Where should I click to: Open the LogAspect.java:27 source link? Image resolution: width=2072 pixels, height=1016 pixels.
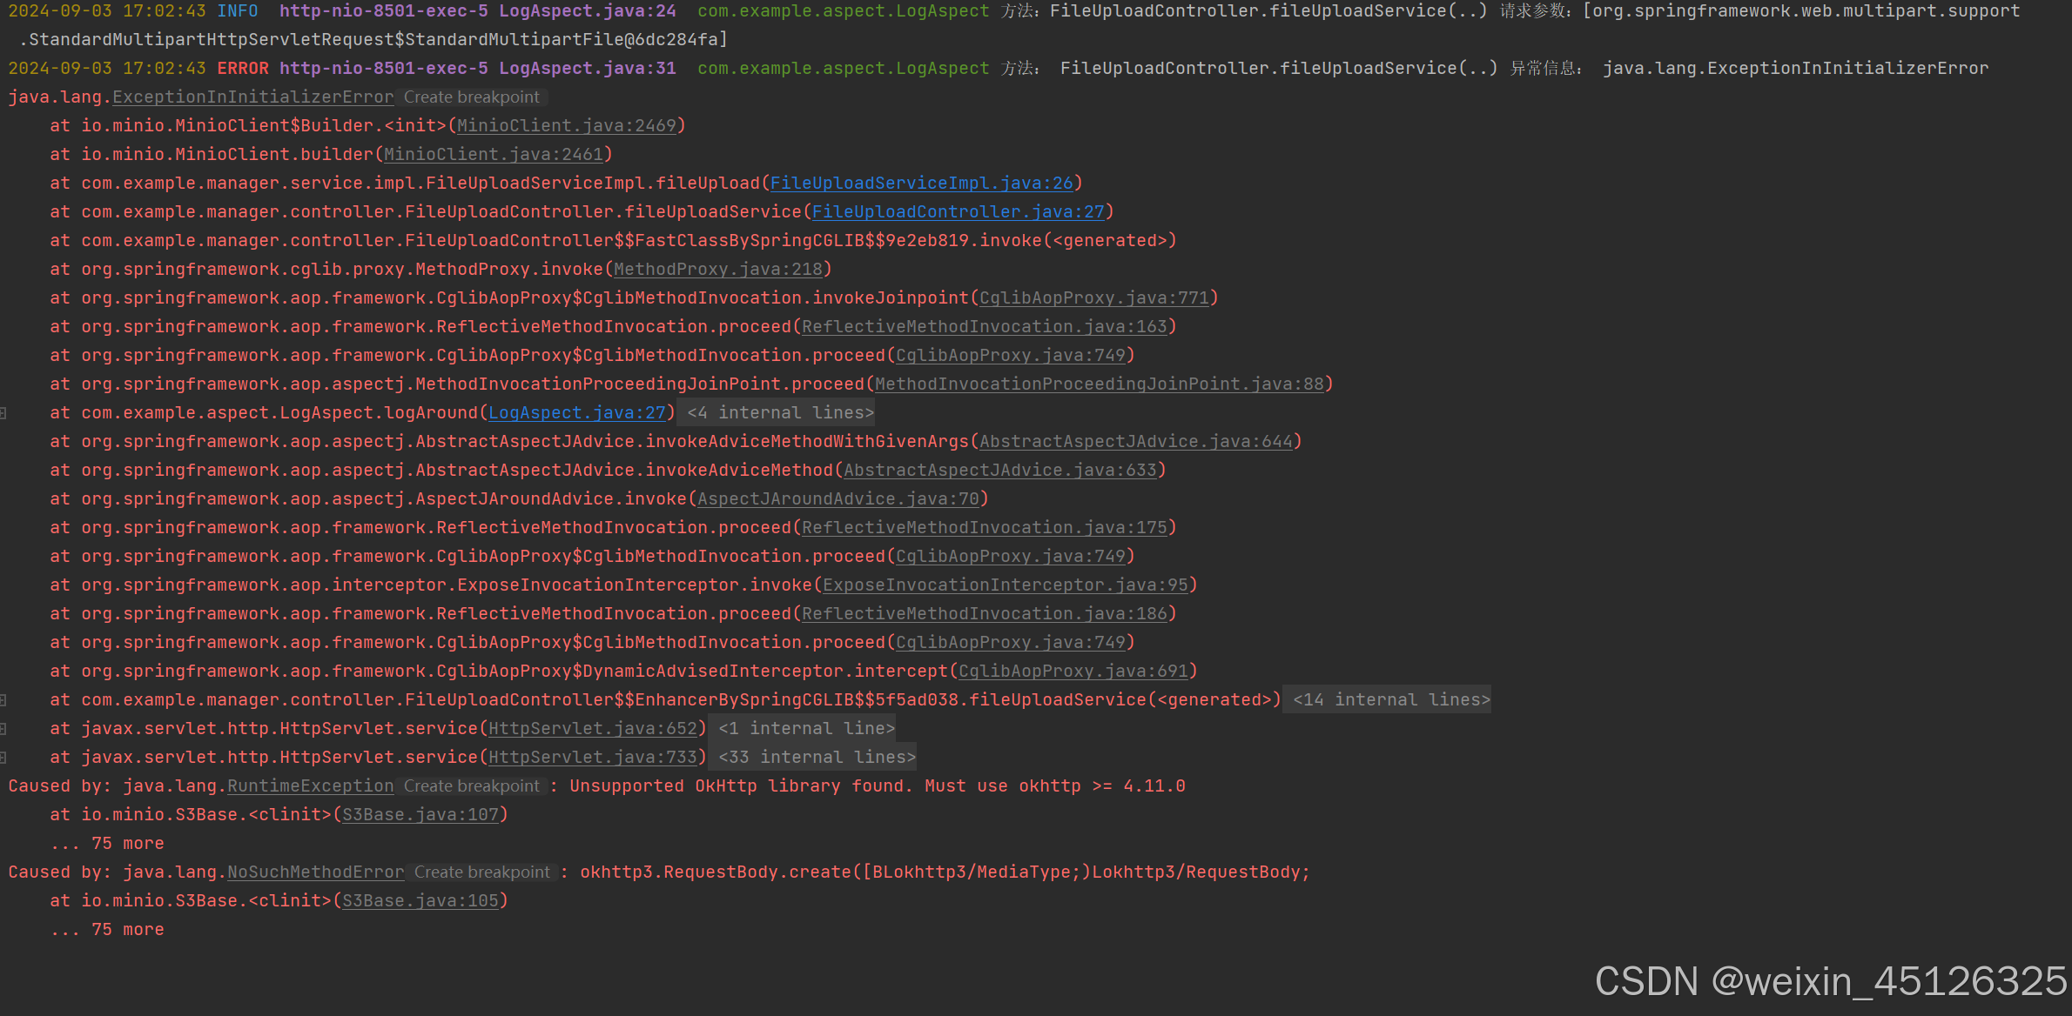coord(576,412)
